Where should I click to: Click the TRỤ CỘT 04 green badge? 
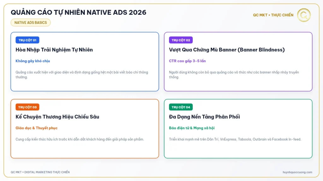pos(181,107)
